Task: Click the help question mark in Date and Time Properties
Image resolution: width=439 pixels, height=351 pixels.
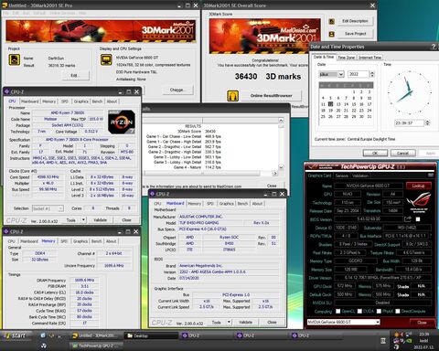Action: 434,47
